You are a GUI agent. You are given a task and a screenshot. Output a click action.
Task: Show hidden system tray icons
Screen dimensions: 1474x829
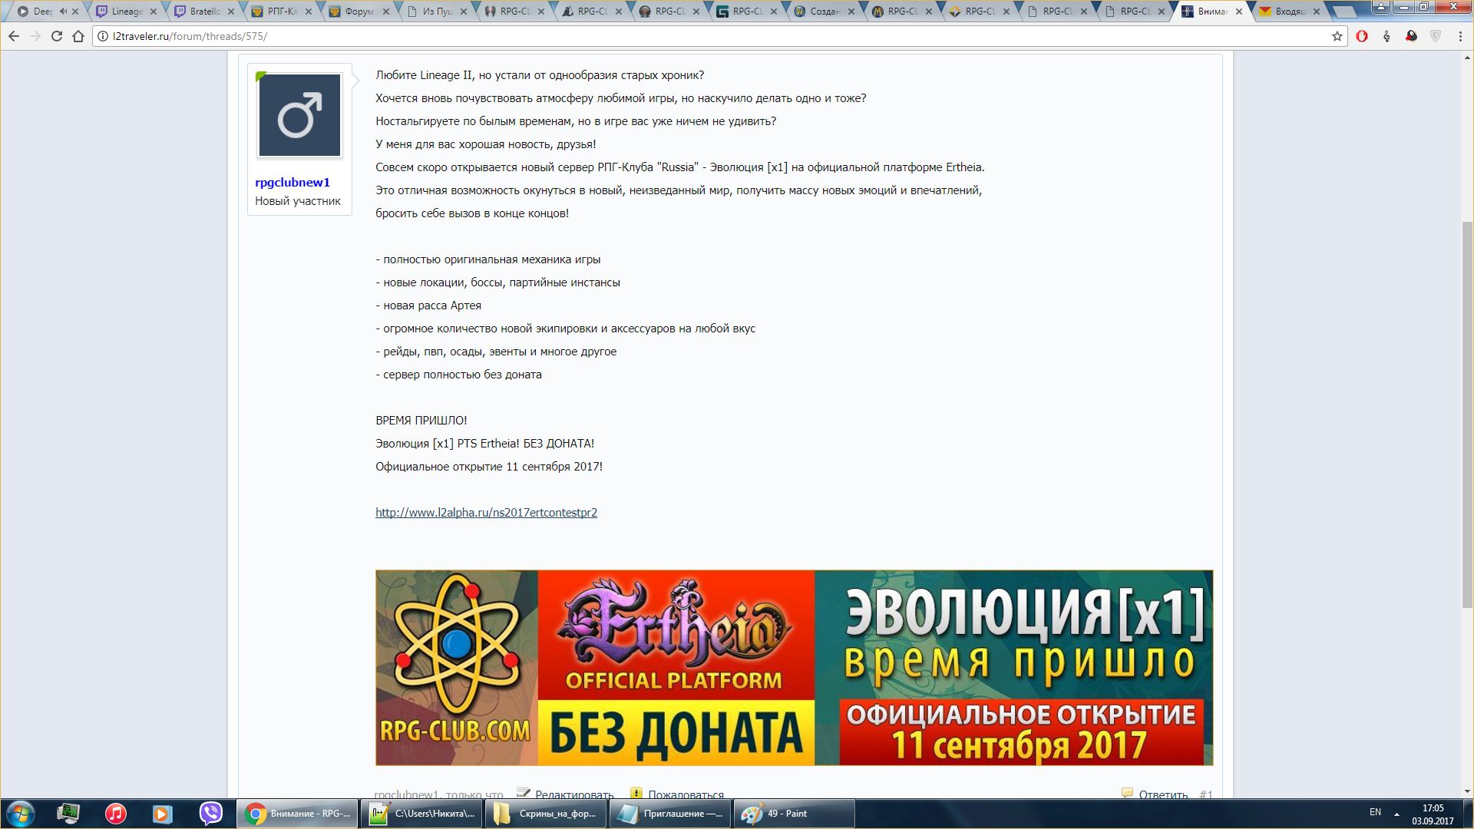(1396, 814)
